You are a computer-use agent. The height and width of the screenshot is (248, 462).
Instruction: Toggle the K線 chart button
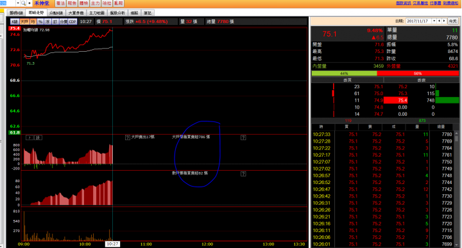15,22
